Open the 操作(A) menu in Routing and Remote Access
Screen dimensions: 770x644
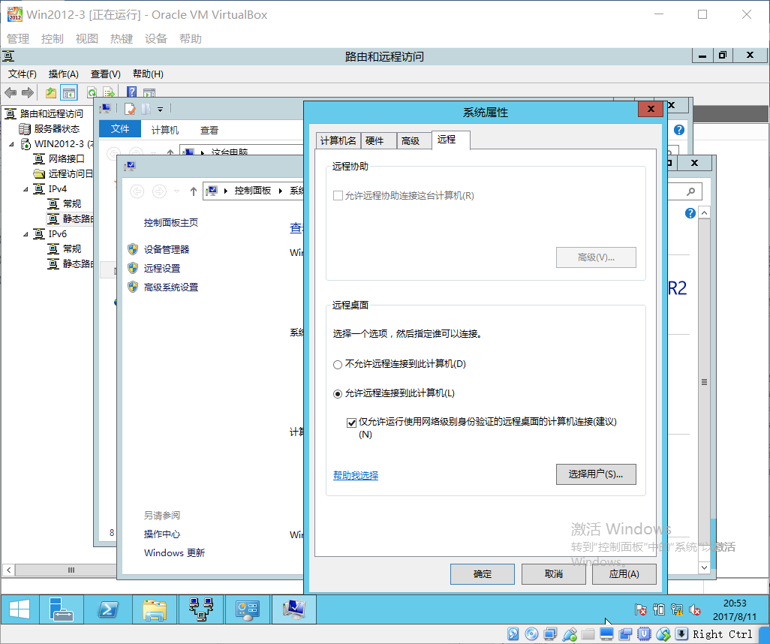click(x=63, y=74)
